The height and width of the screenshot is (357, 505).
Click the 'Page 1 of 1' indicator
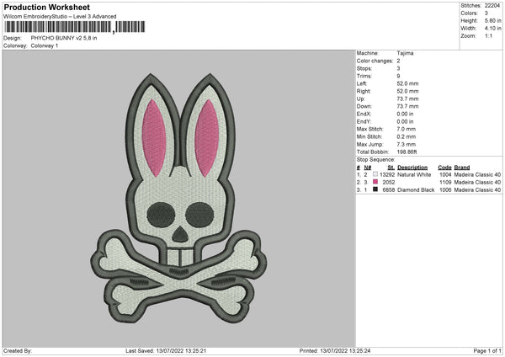pos(487,350)
